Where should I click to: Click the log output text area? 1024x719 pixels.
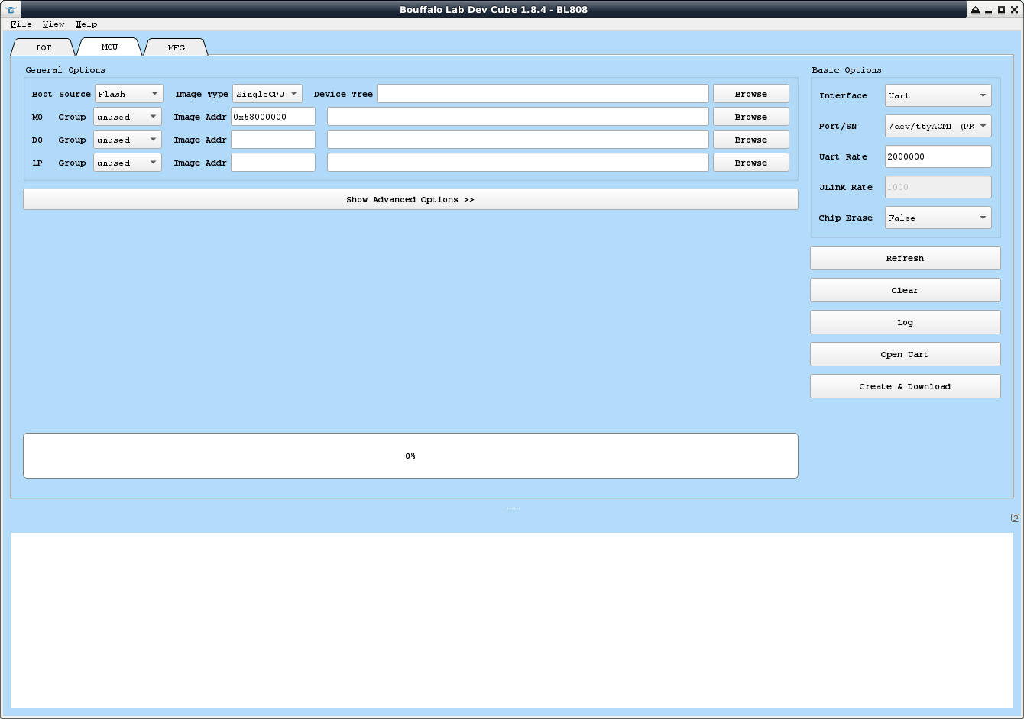511,621
